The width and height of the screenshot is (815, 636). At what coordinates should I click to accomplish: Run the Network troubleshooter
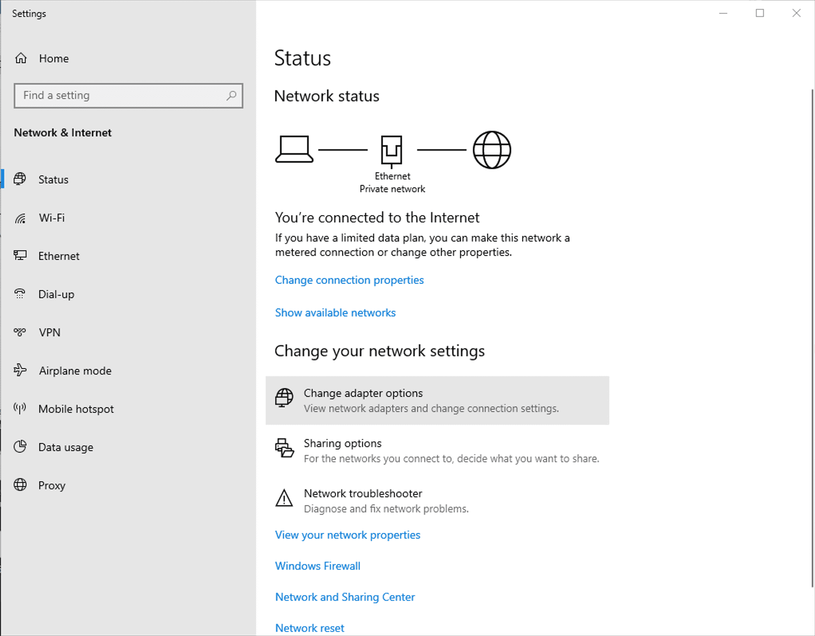(437, 501)
